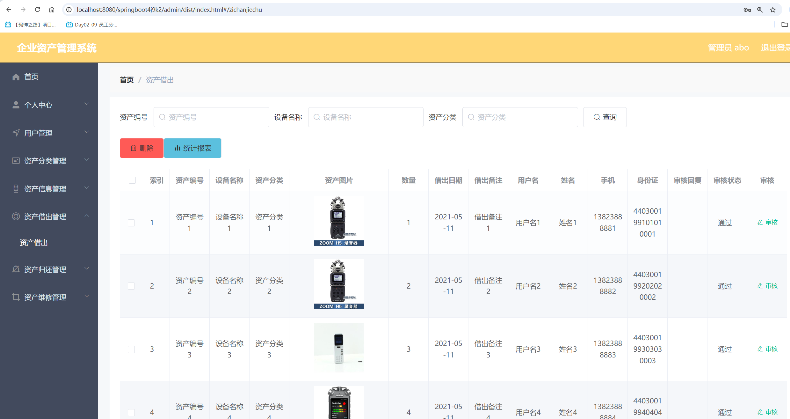Select the 资产分类管理 card icon
This screenshot has width=790, height=419.
pyautogui.click(x=16, y=161)
